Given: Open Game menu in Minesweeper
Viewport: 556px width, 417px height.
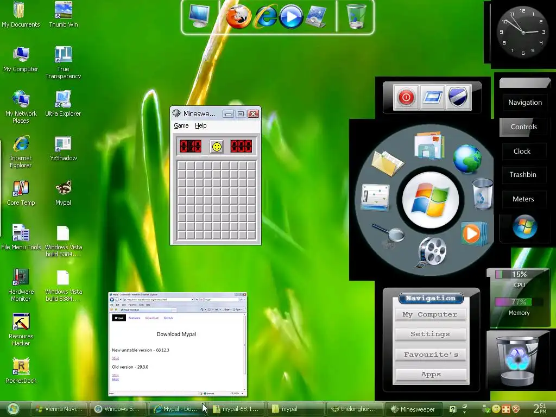Looking at the screenshot, I should click(181, 125).
